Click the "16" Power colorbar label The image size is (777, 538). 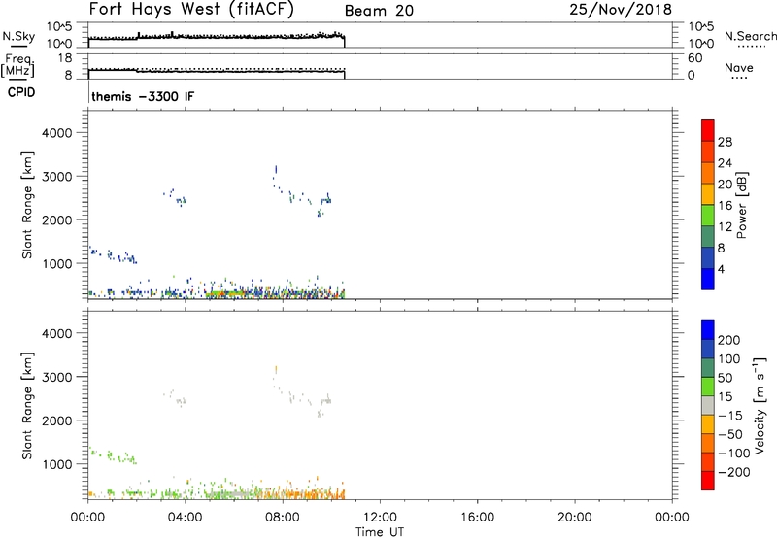[x=725, y=206]
